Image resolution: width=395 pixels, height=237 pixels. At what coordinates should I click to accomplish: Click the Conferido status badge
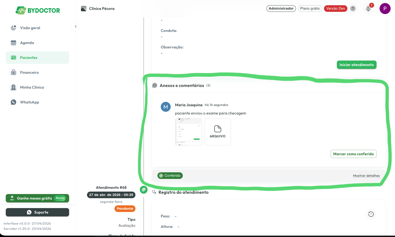170,176
